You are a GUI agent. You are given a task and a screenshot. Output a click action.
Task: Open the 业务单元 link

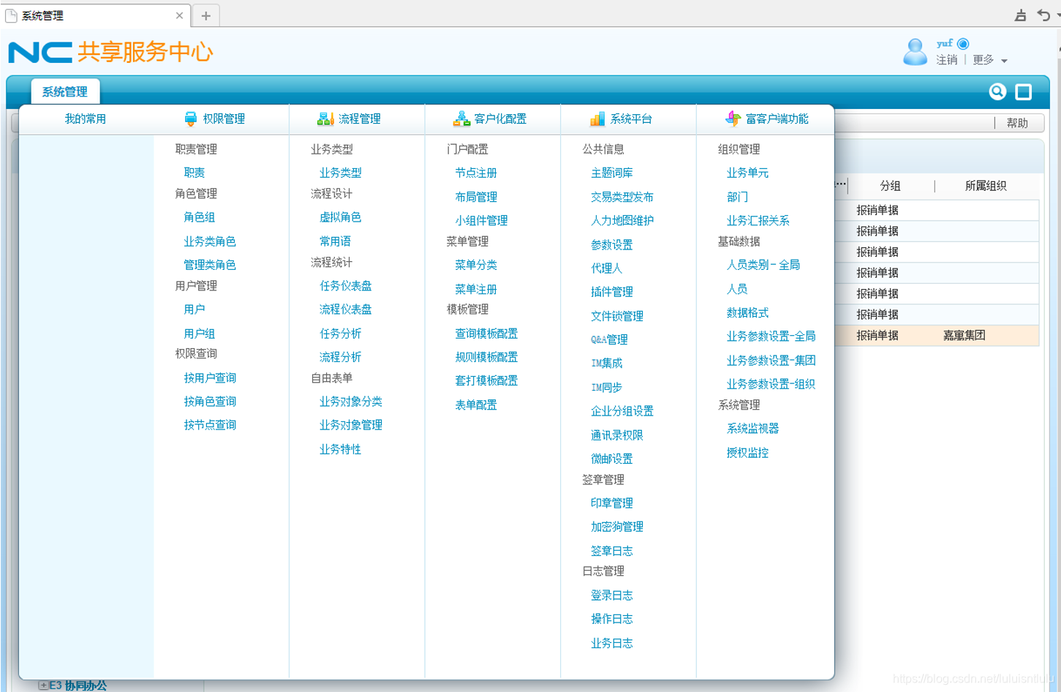point(747,173)
